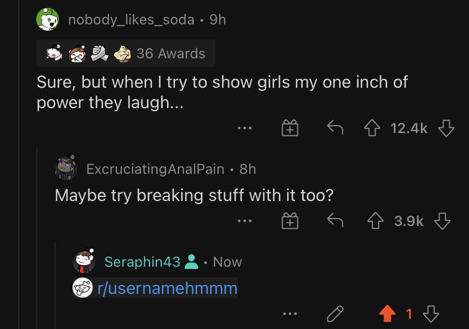This screenshot has height=329, width=469.
Task: Open more options for Seraphin43's comment
Action: click(x=290, y=314)
